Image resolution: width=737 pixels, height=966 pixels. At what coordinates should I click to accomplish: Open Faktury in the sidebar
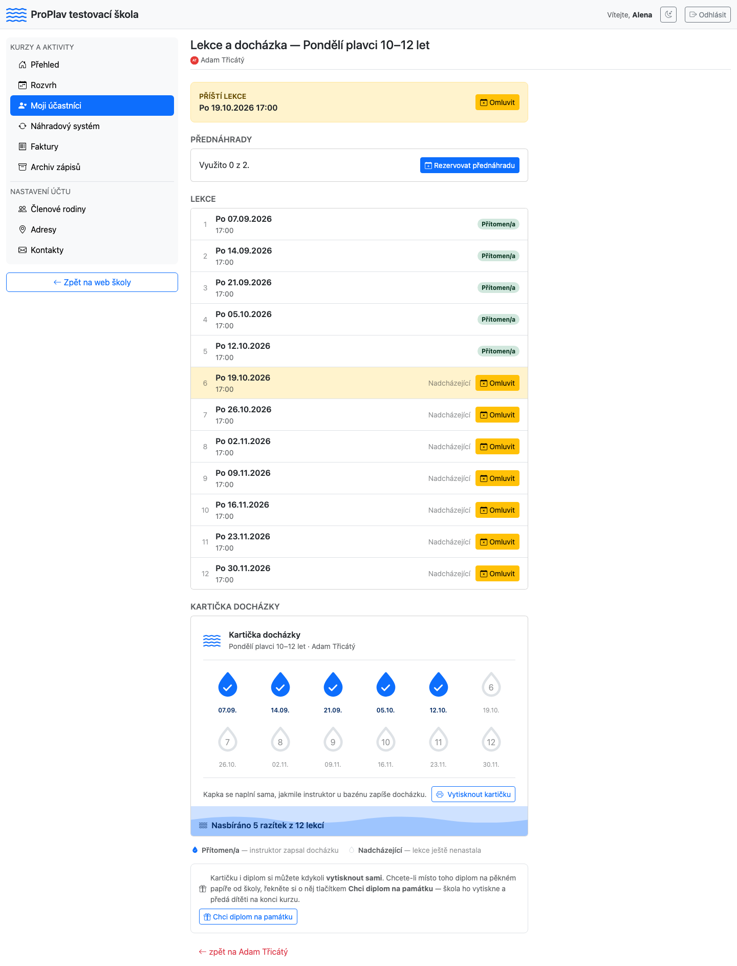92,146
